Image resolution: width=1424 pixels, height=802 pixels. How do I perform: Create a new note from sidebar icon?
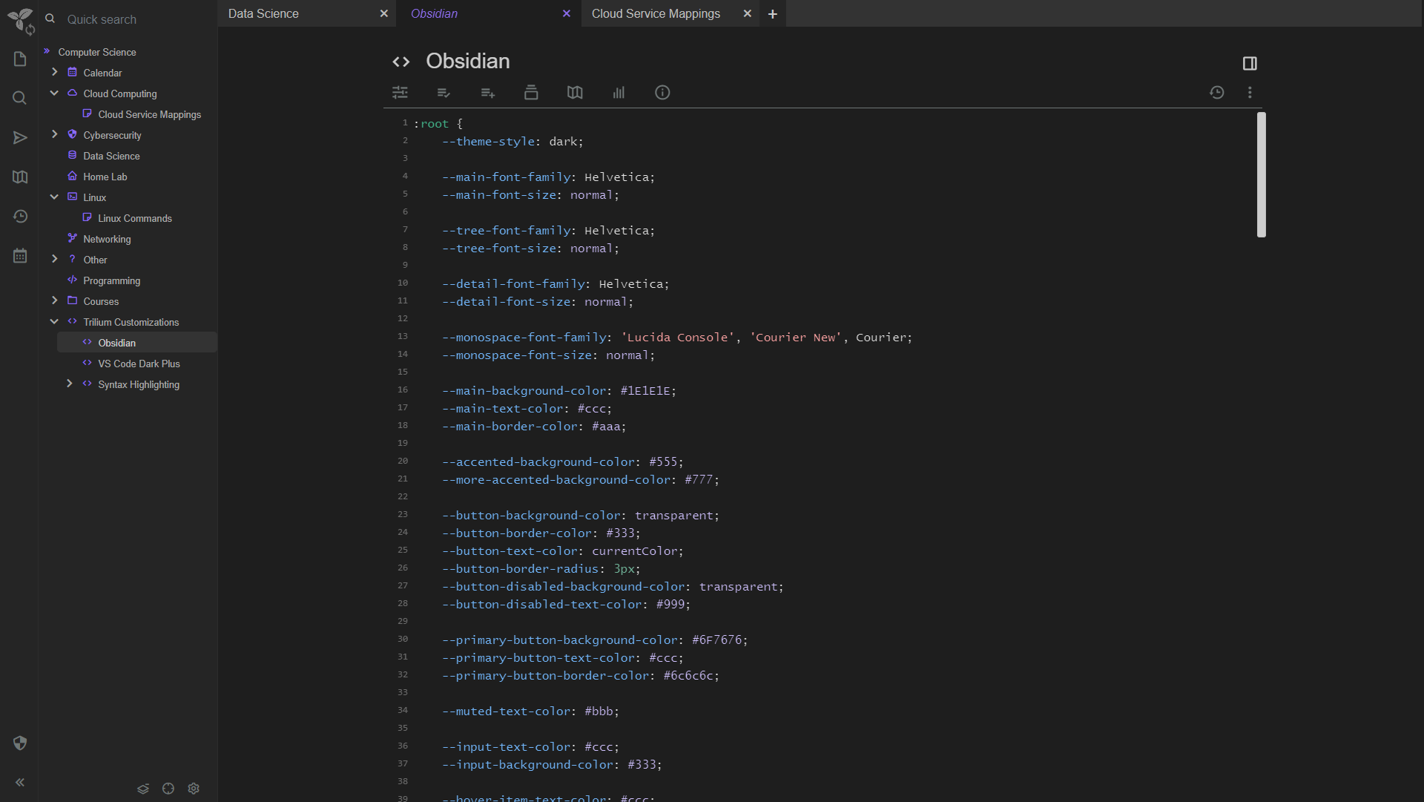pos(20,59)
